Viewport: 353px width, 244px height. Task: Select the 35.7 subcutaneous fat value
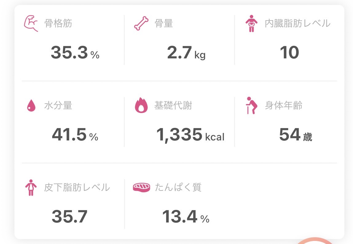[69, 217]
